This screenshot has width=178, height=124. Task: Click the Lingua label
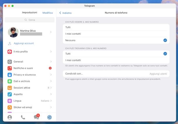pyautogui.click(x=18, y=101)
